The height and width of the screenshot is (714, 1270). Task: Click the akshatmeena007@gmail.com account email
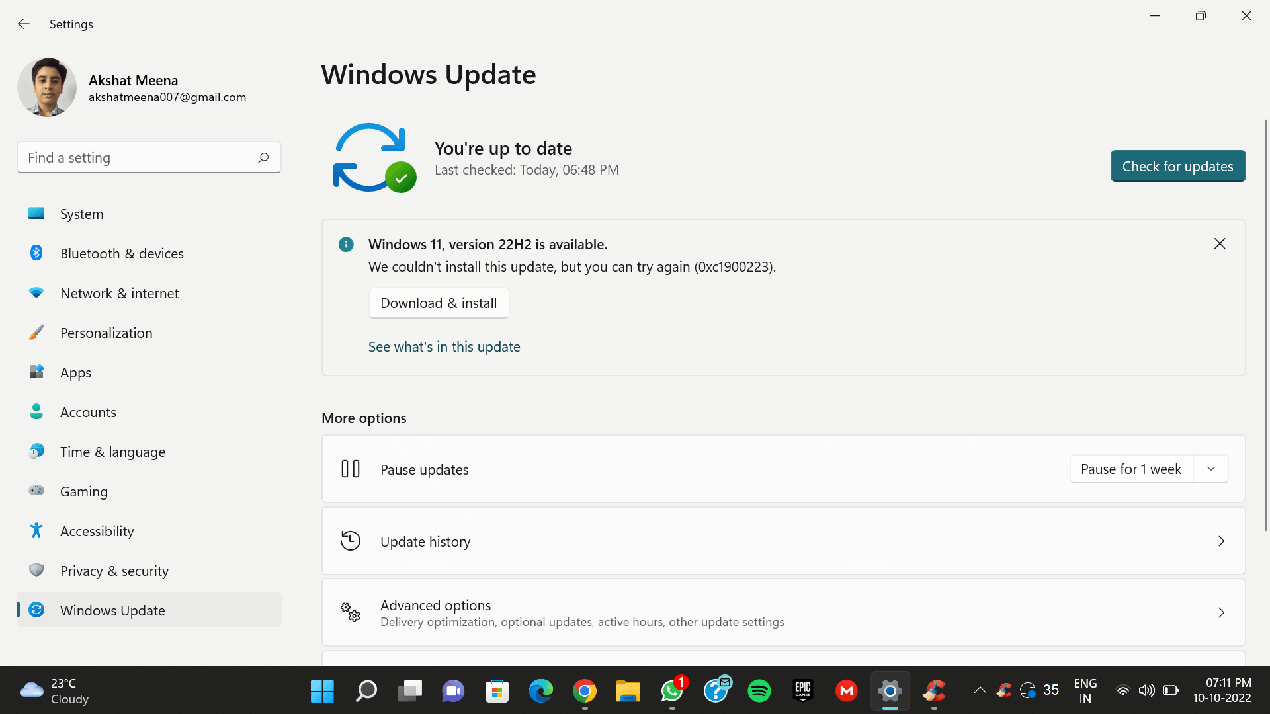[x=167, y=97]
